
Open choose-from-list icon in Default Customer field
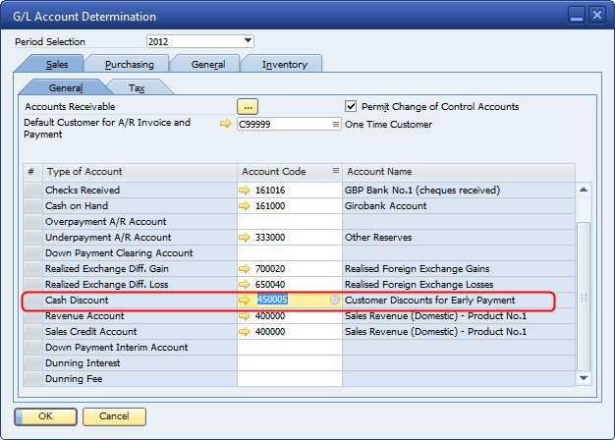click(x=335, y=125)
